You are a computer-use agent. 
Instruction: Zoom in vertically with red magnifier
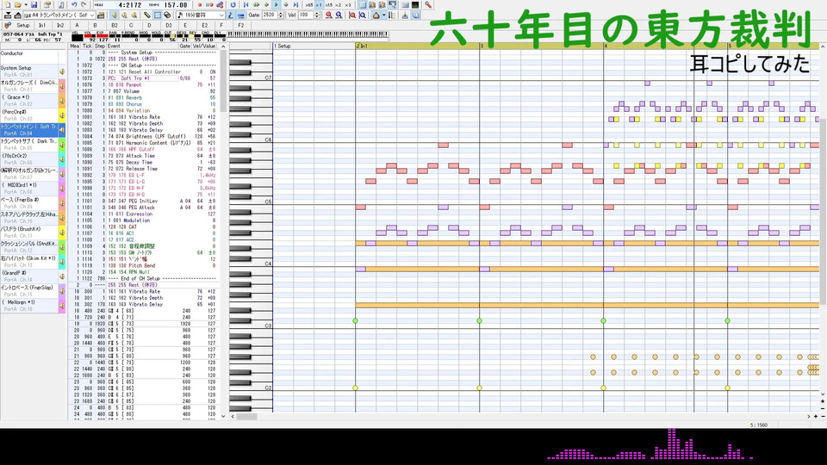point(352,15)
